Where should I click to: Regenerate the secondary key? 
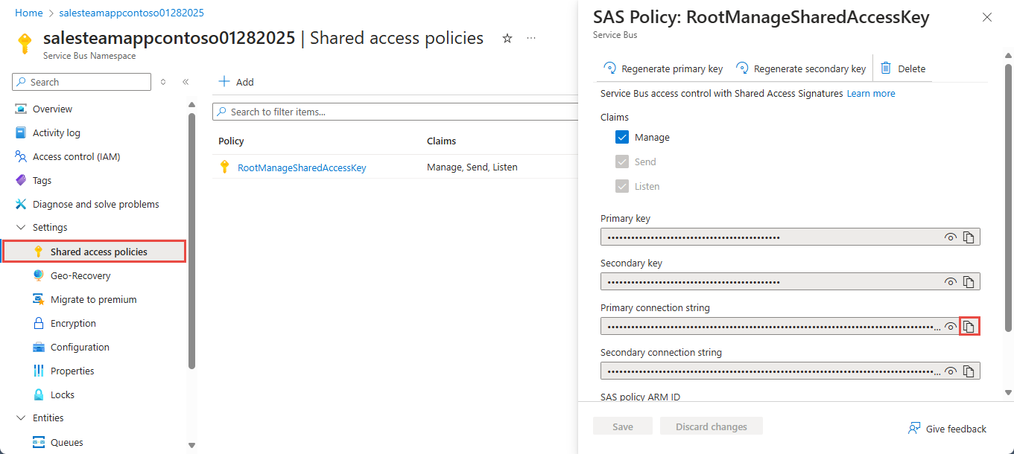(801, 68)
